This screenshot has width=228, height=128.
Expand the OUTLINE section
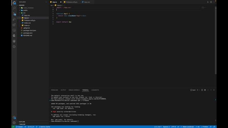point(22,122)
